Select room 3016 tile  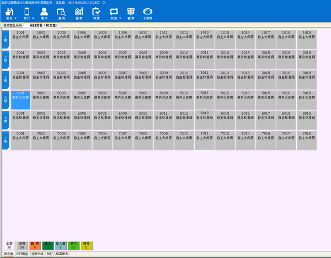click(x=286, y=80)
